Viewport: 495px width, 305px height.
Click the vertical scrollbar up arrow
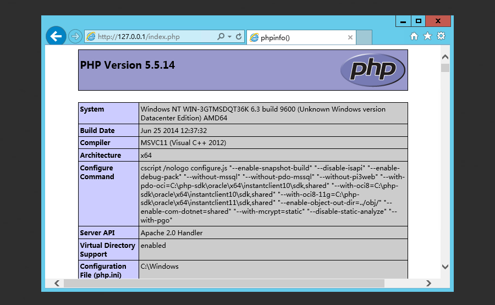click(x=445, y=57)
